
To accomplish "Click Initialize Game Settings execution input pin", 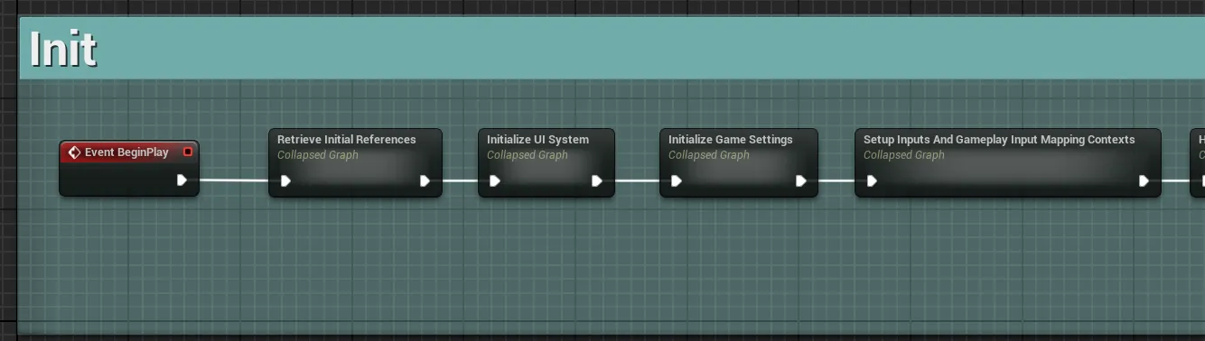I will tap(677, 180).
